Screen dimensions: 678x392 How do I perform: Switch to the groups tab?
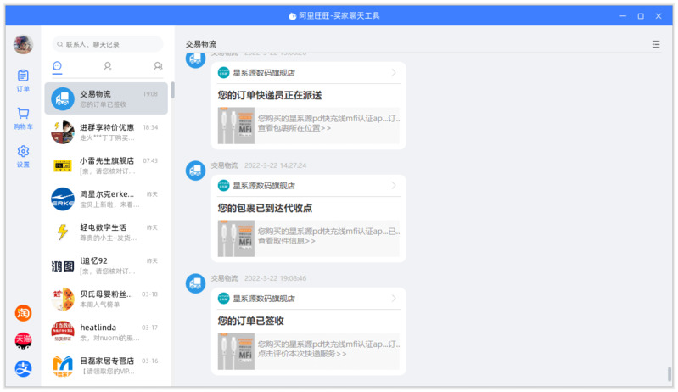click(x=158, y=66)
